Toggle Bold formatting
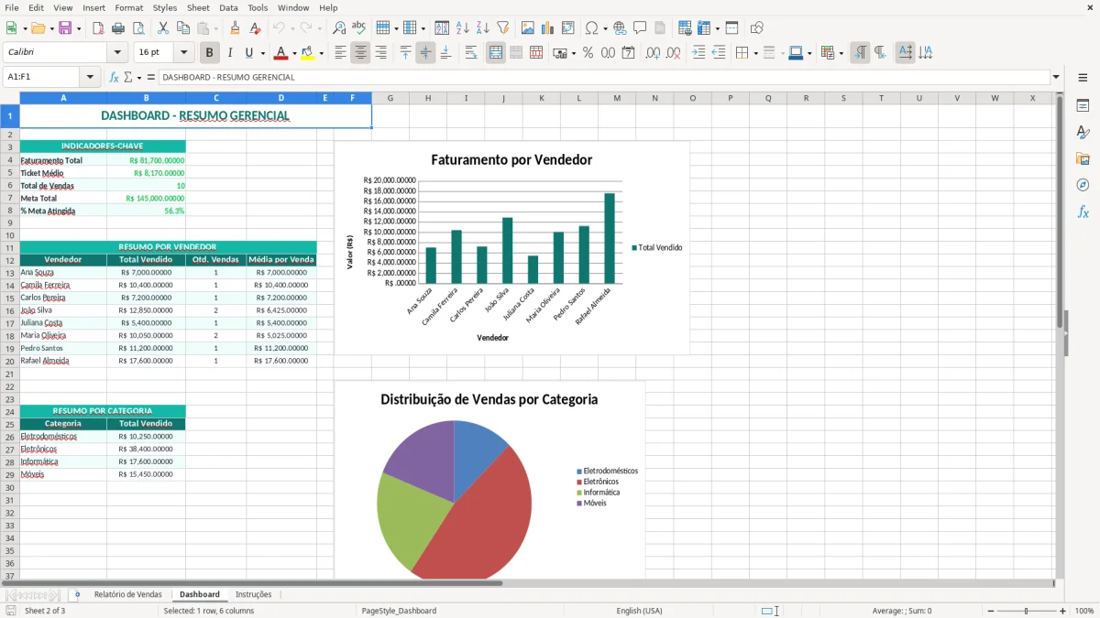Viewport: 1100px width, 618px height. 210,53
